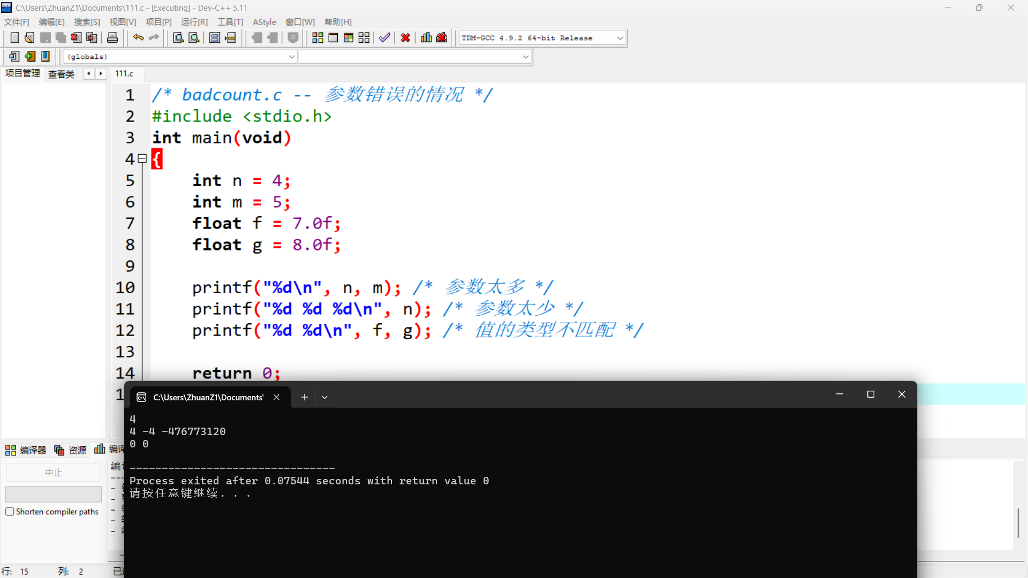This screenshot has width=1028, height=578.
Task: Enable Shorten compiler paths checkbox
Action: click(10, 512)
